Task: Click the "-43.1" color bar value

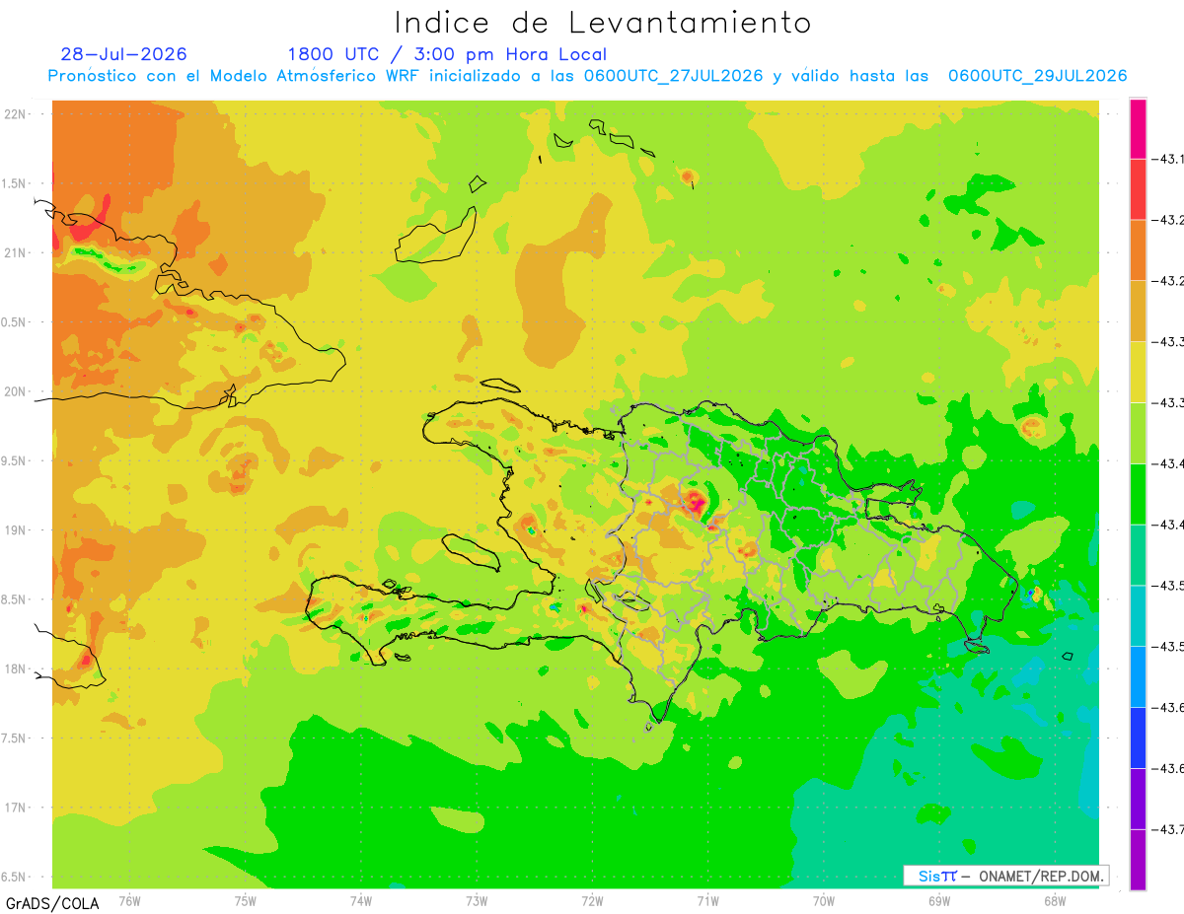Action: click(1168, 159)
